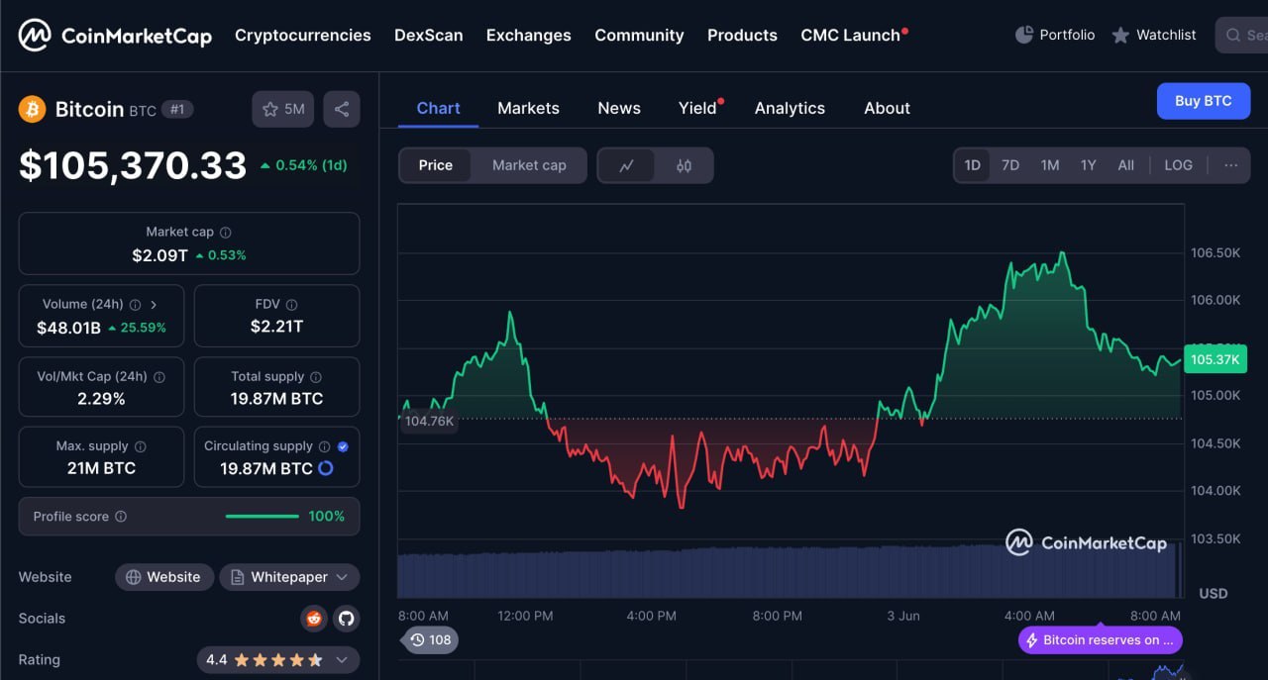Switch to candlestick chart view icon
The width and height of the screenshot is (1268, 680).
(x=684, y=165)
